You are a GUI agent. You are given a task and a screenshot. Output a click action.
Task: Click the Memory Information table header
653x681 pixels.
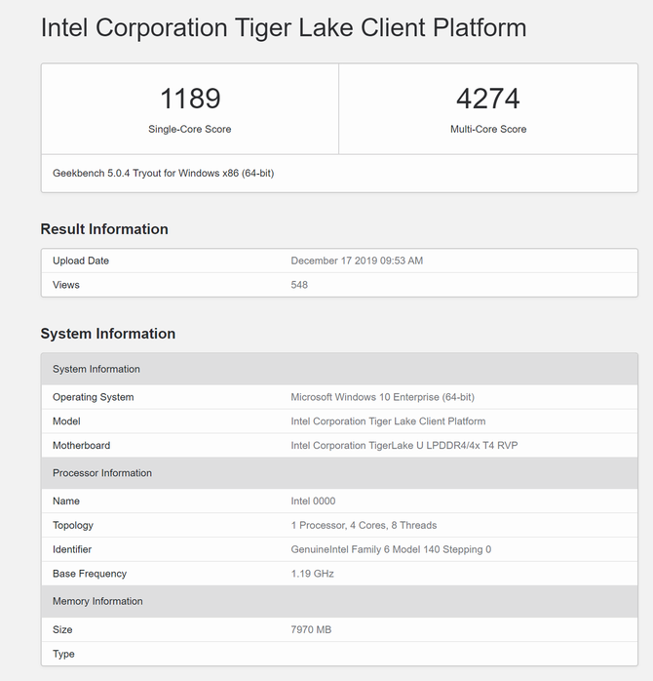click(x=339, y=601)
